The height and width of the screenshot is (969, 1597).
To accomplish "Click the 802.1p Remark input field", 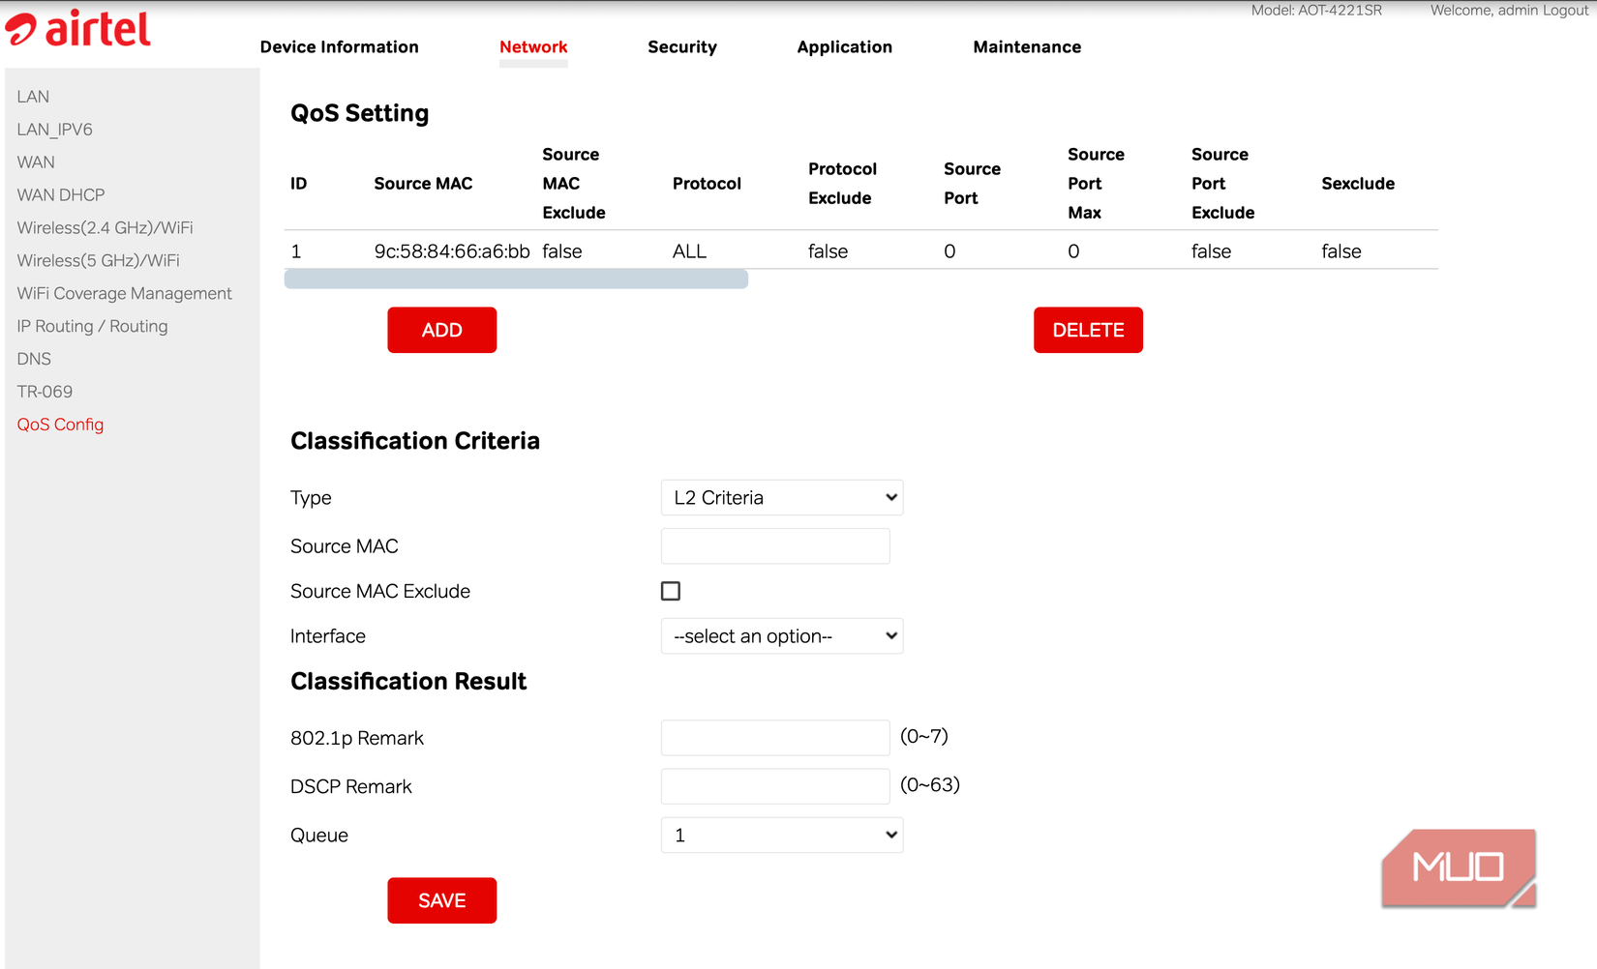I will pyautogui.click(x=775, y=738).
